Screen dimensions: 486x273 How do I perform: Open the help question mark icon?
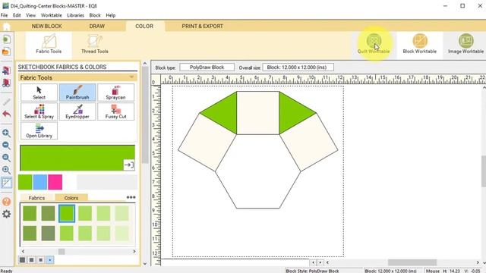(x=7, y=202)
